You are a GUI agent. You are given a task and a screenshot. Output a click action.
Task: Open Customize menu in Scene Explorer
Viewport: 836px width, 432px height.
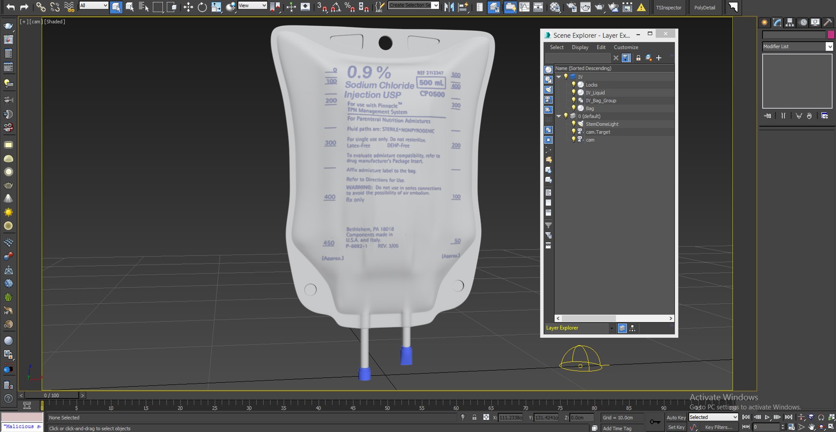point(626,47)
